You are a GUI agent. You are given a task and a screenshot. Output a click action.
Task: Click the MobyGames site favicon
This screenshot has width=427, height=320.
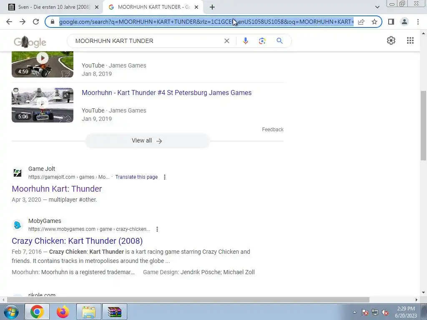pos(18,225)
